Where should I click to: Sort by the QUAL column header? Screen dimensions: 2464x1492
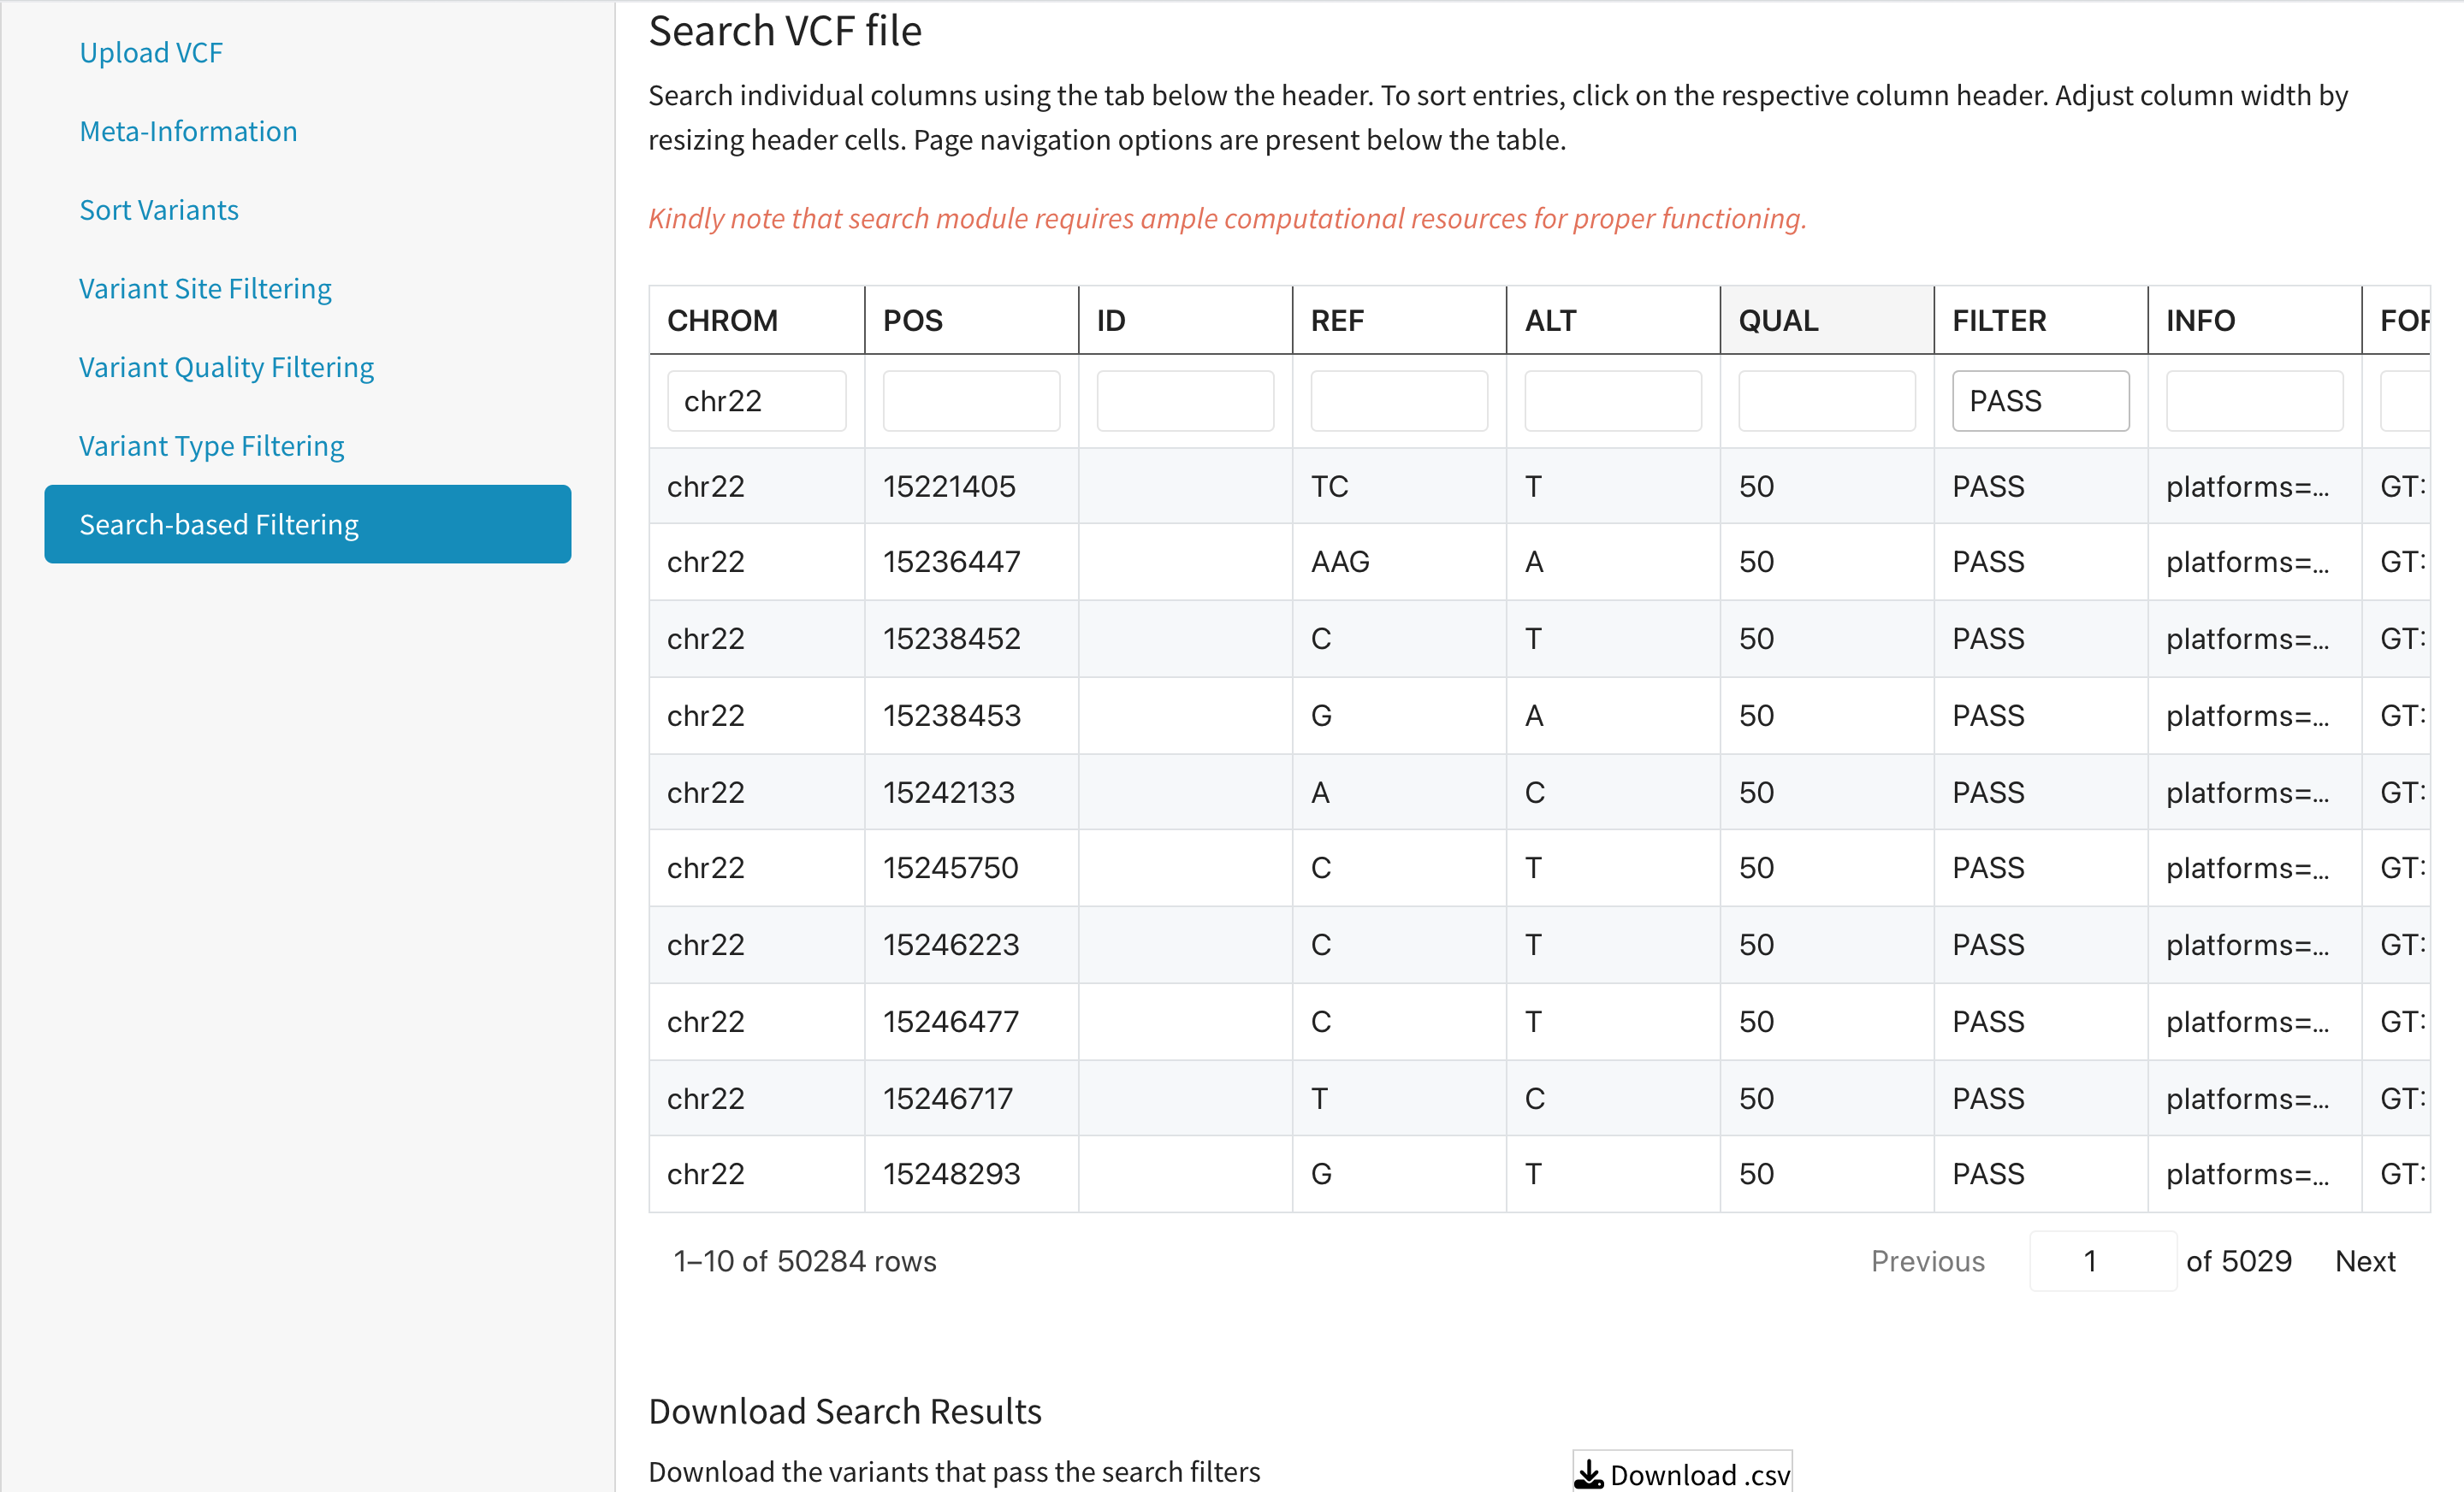click(1827, 321)
